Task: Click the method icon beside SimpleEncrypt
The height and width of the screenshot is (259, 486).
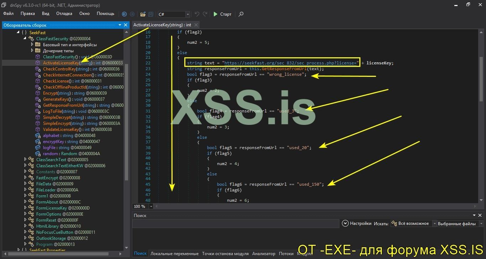Action: coord(38,123)
